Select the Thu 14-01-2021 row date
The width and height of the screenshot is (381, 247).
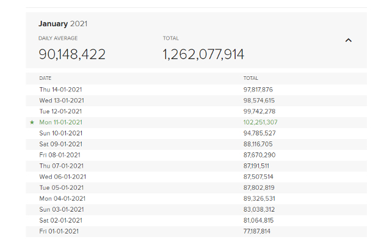(x=62, y=90)
